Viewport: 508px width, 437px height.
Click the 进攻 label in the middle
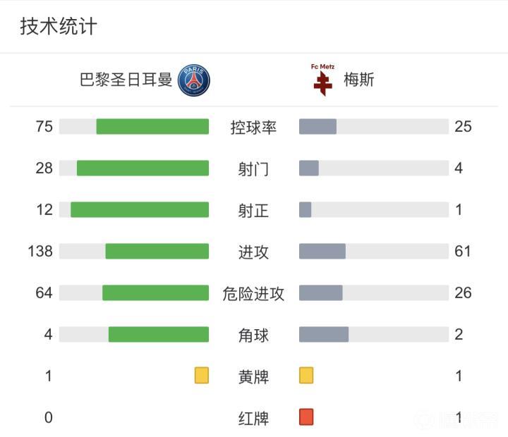point(253,252)
